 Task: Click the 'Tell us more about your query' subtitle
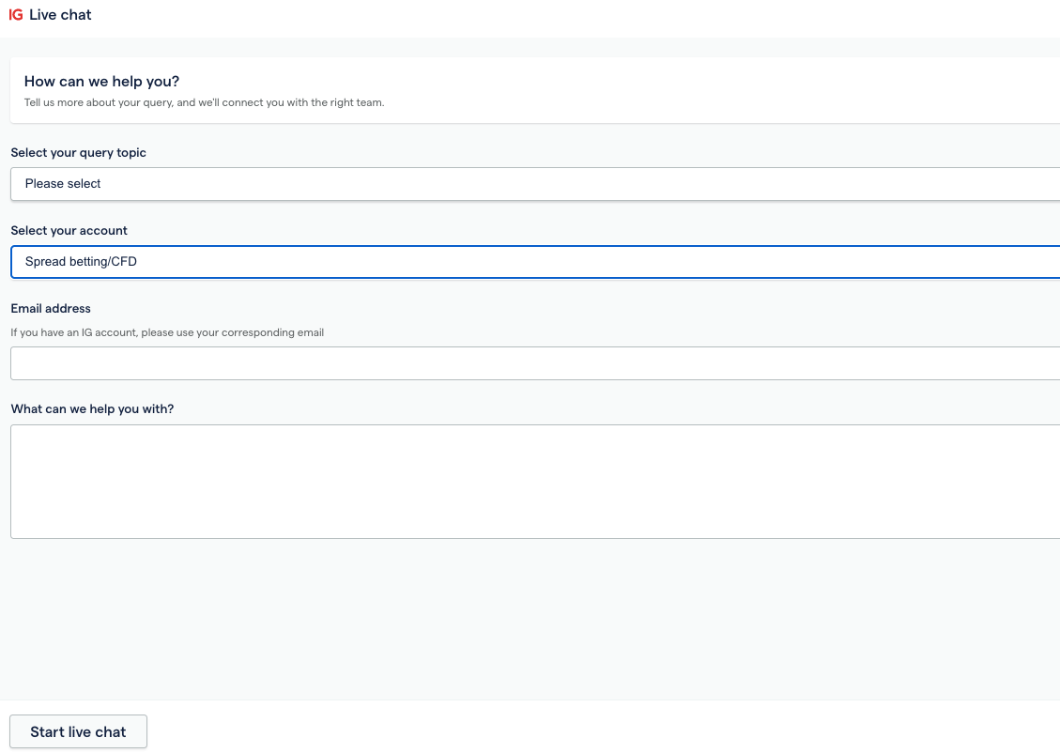coord(204,102)
